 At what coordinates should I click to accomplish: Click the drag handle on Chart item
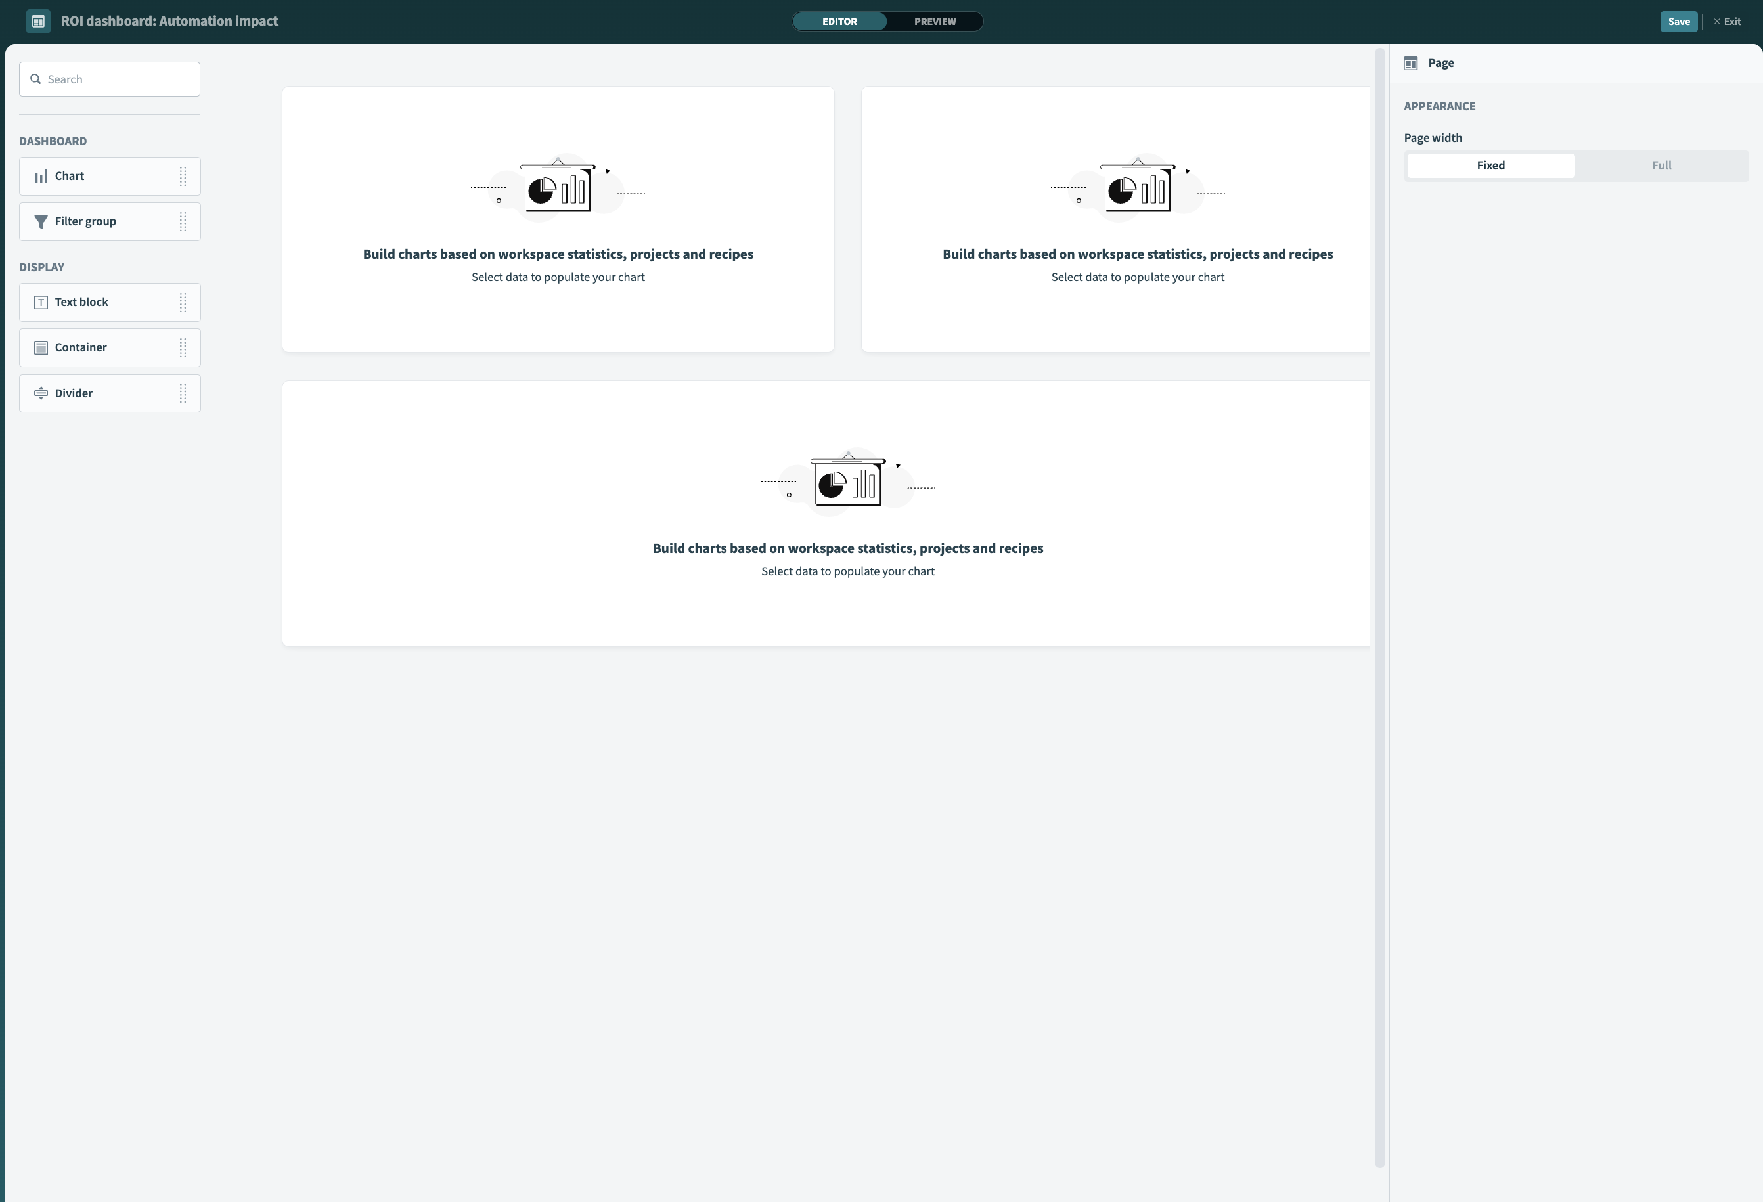point(183,177)
